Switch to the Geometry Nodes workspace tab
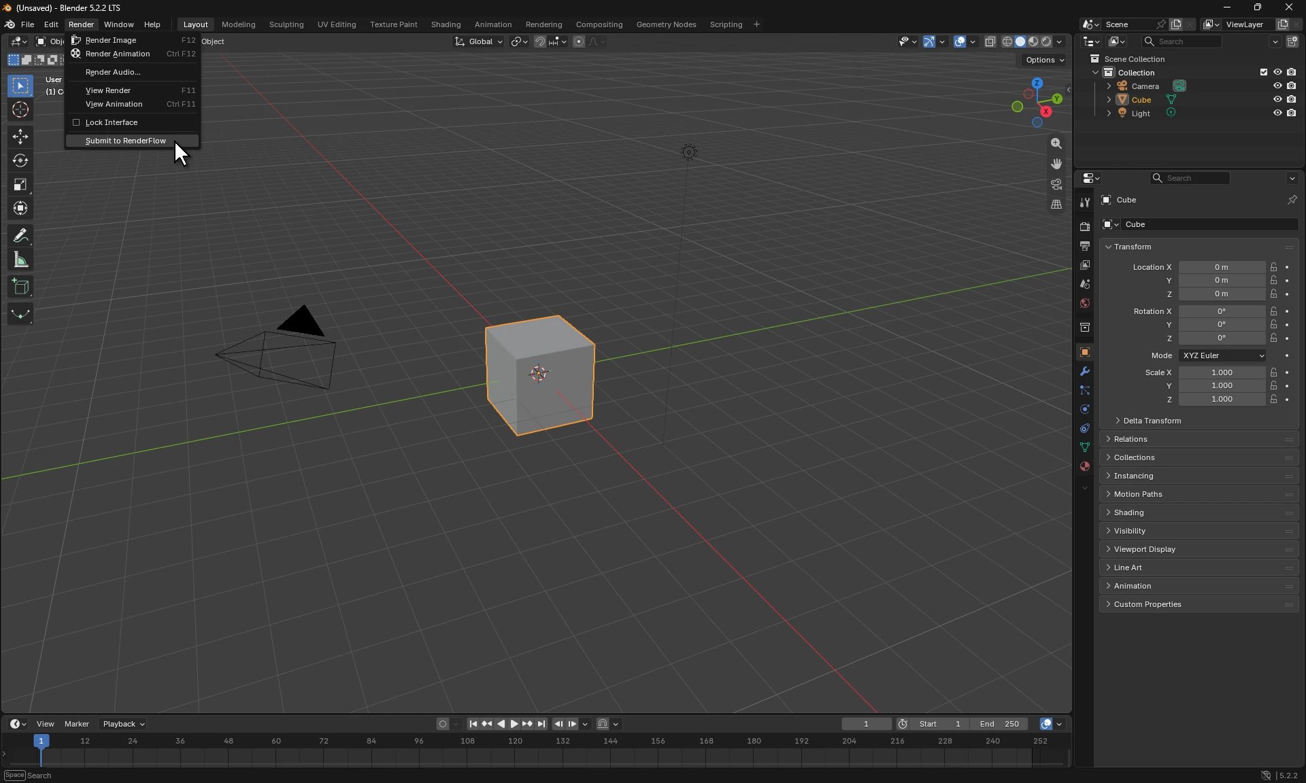Screen dimensions: 1306x783 [666, 24]
